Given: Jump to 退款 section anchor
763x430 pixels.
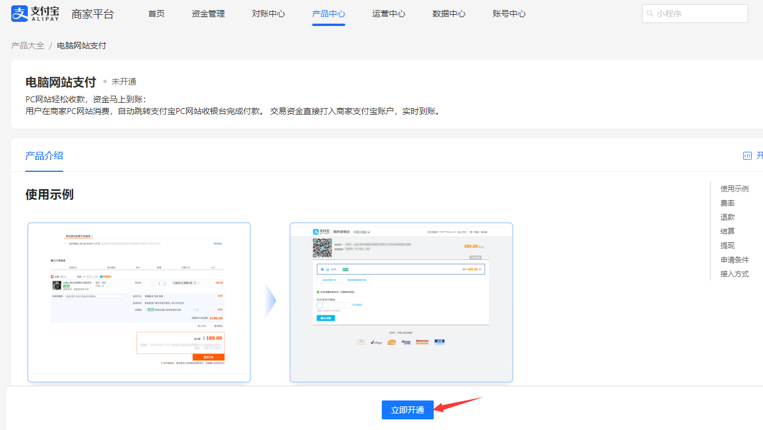Looking at the screenshot, I should 728,217.
